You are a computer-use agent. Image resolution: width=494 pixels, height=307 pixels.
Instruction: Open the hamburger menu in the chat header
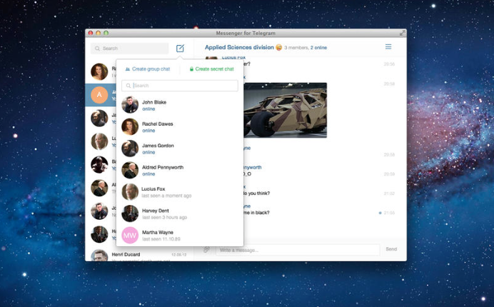pyautogui.click(x=388, y=46)
